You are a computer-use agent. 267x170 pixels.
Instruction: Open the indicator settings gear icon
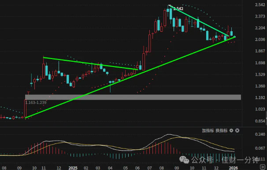tap(231, 130)
